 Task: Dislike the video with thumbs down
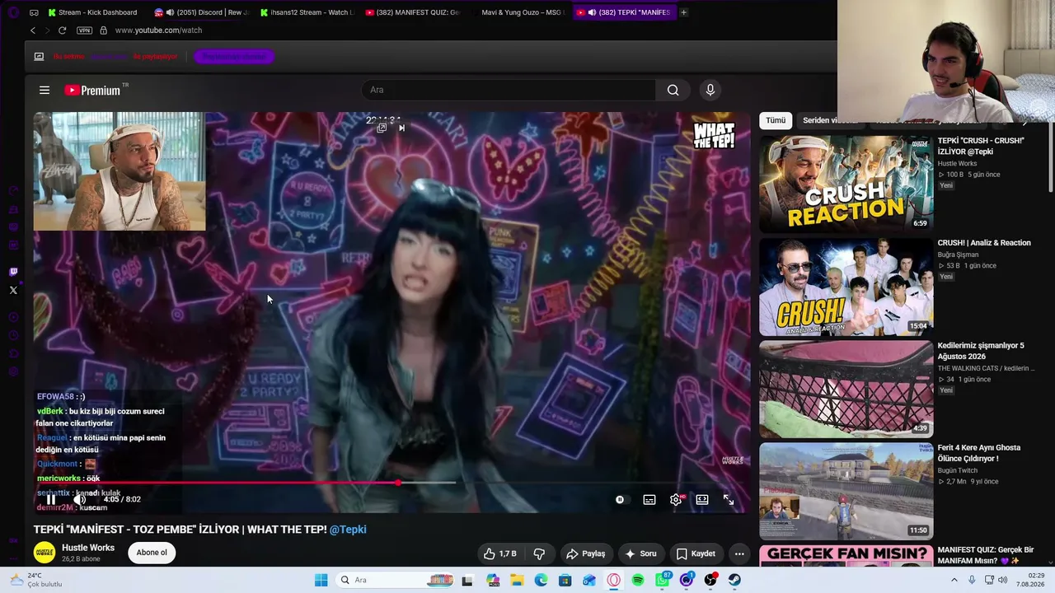click(x=539, y=553)
